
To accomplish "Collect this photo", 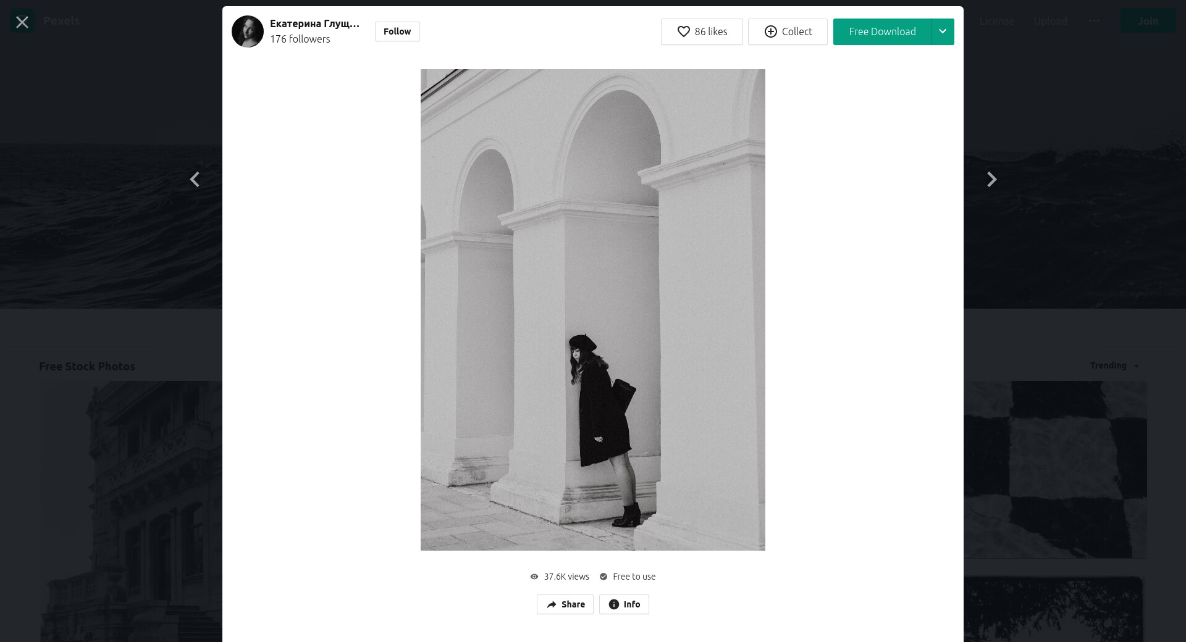I will click(x=788, y=31).
